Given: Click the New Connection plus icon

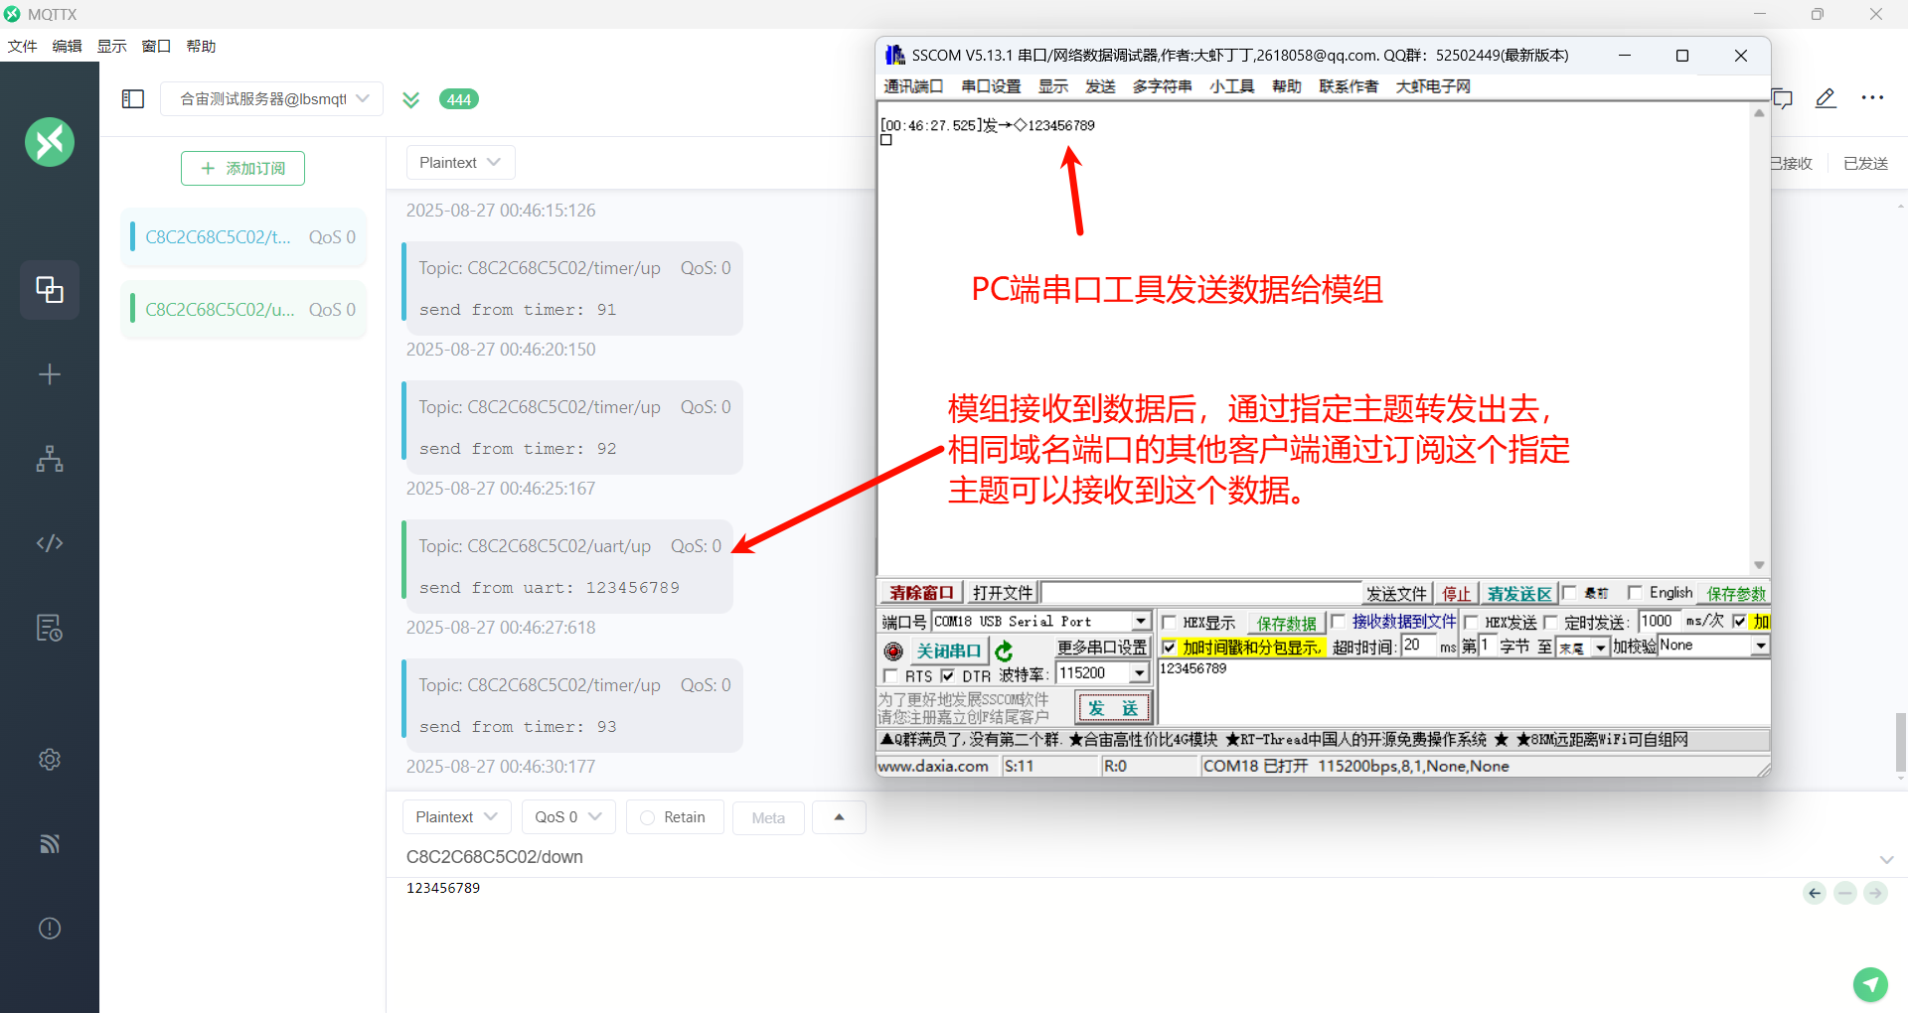Looking at the screenshot, I should [50, 374].
